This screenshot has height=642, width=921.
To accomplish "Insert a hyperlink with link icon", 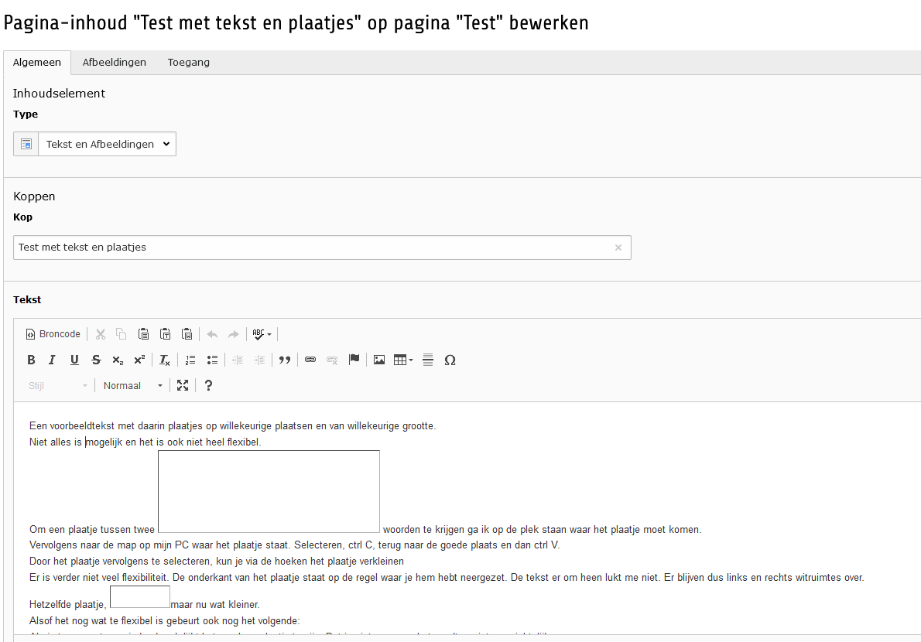I will pyautogui.click(x=310, y=360).
